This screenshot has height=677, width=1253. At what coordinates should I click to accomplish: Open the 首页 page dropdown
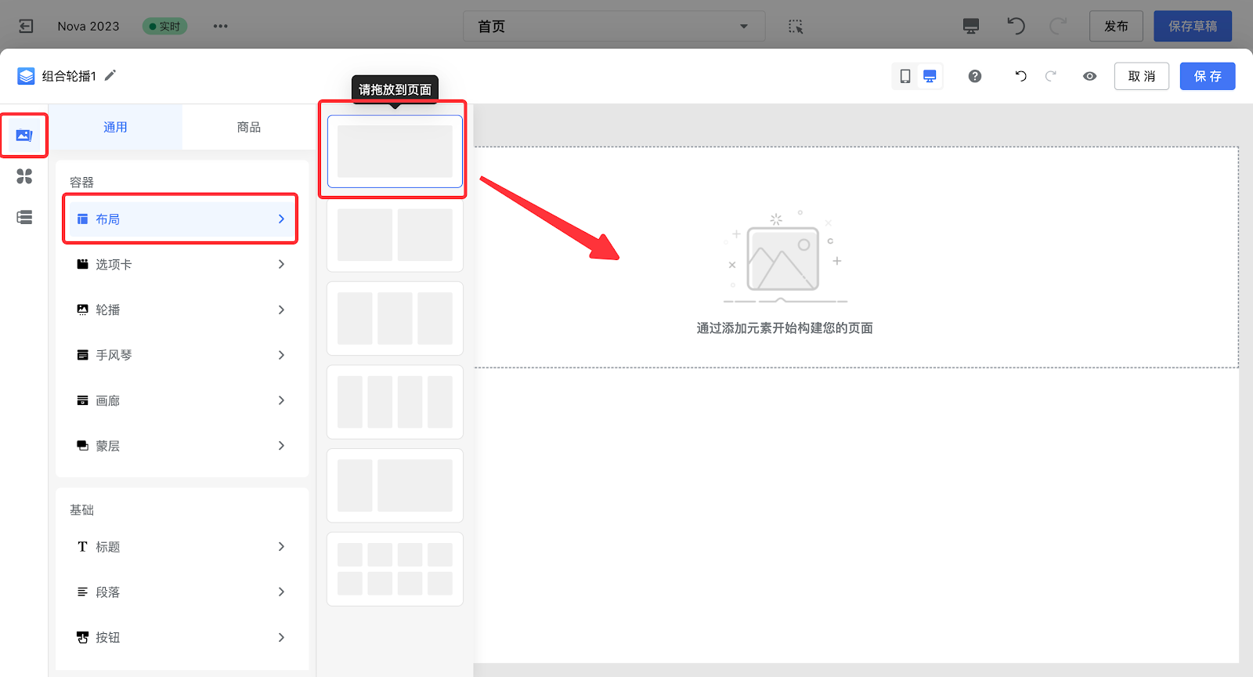coord(613,26)
